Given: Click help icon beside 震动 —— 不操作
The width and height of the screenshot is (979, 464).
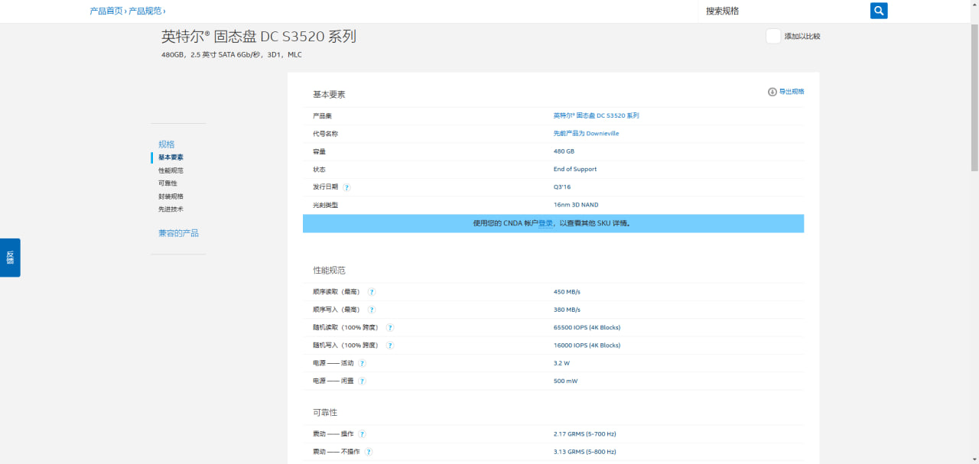Looking at the screenshot, I should coord(369,452).
